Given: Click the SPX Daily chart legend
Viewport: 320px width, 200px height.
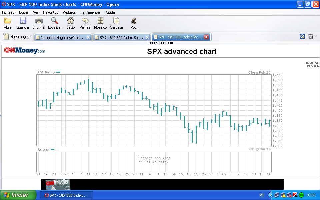Looking at the screenshot, I should pos(48,72).
